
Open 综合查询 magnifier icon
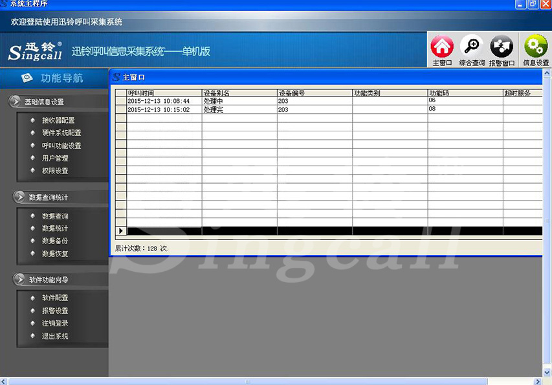[x=472, y=48]
